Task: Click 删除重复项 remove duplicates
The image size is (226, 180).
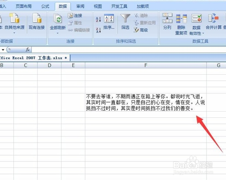Action: (x=181, y=25)
